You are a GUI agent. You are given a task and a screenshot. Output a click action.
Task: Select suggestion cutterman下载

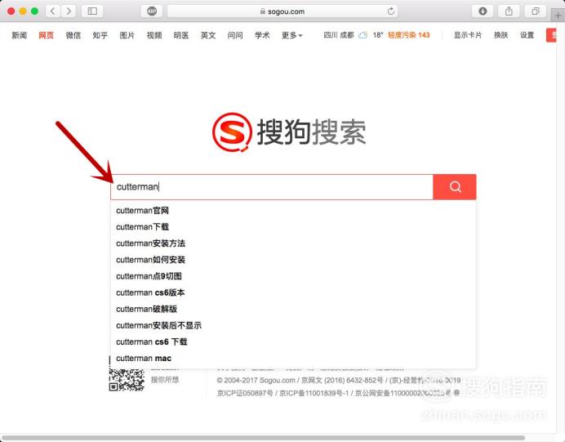293,227
